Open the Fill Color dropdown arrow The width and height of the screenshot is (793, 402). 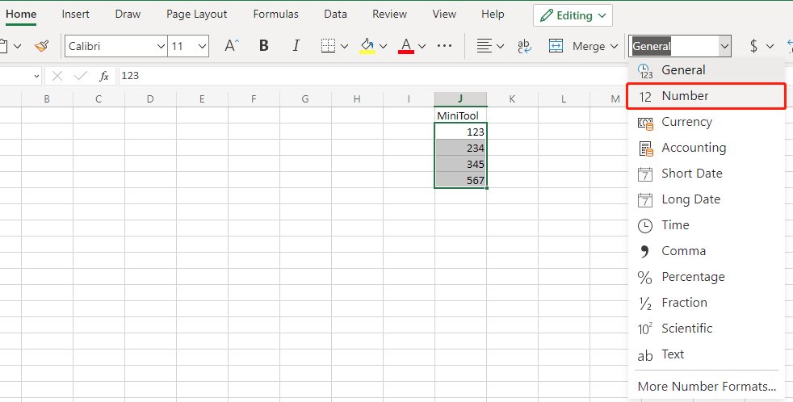[x=383, y=47]
